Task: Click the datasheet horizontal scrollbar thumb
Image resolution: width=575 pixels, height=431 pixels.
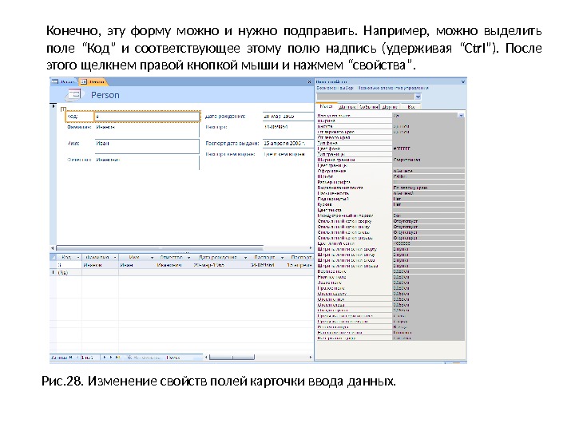Action: point(232,357)
